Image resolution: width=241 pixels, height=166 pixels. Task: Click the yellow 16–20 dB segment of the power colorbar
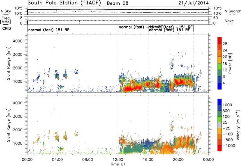point(220,60)
